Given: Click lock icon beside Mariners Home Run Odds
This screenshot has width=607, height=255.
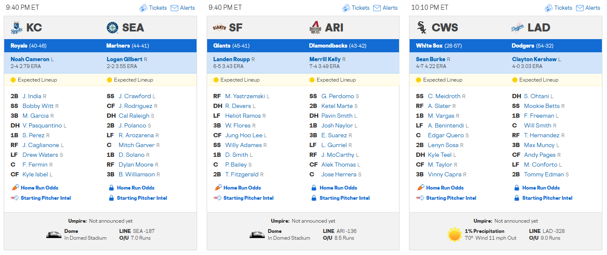Looking at the screenshot, I should pos(112,187).
